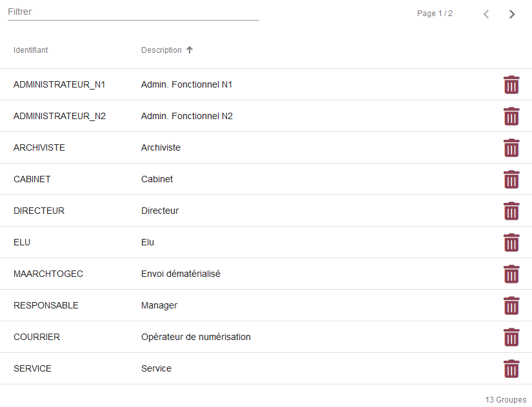Sort the list by Identifiant column
The width and height of the screenshot is (532, 407).
[30, 50]
